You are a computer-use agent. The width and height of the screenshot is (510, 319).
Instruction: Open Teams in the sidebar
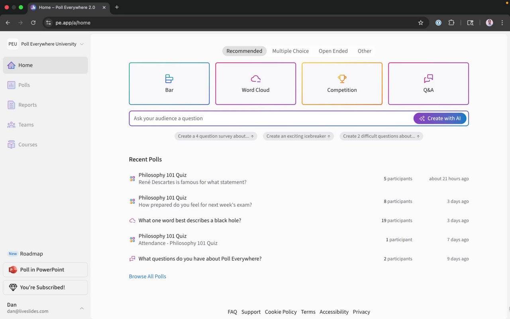click(x=45, y=125)
